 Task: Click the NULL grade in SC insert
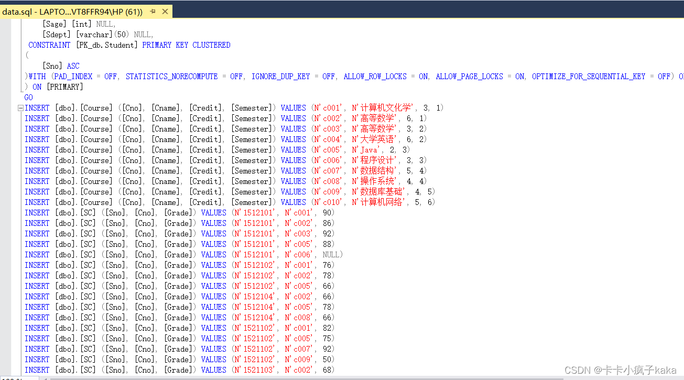coord(331,255)
